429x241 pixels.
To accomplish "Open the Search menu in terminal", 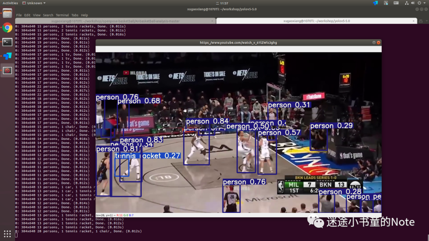I will click(x=48, y=15).
